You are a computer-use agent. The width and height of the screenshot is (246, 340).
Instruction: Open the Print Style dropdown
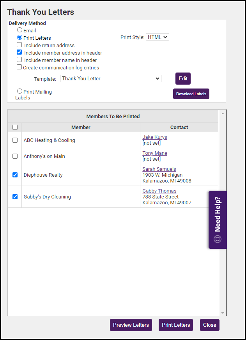(157, 37)
